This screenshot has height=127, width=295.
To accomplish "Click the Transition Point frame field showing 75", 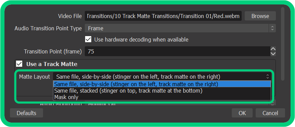I will (177, 51).
